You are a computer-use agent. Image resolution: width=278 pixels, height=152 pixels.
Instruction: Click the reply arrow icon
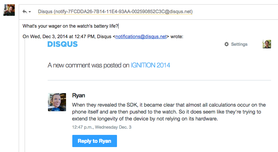pos(25,12)
